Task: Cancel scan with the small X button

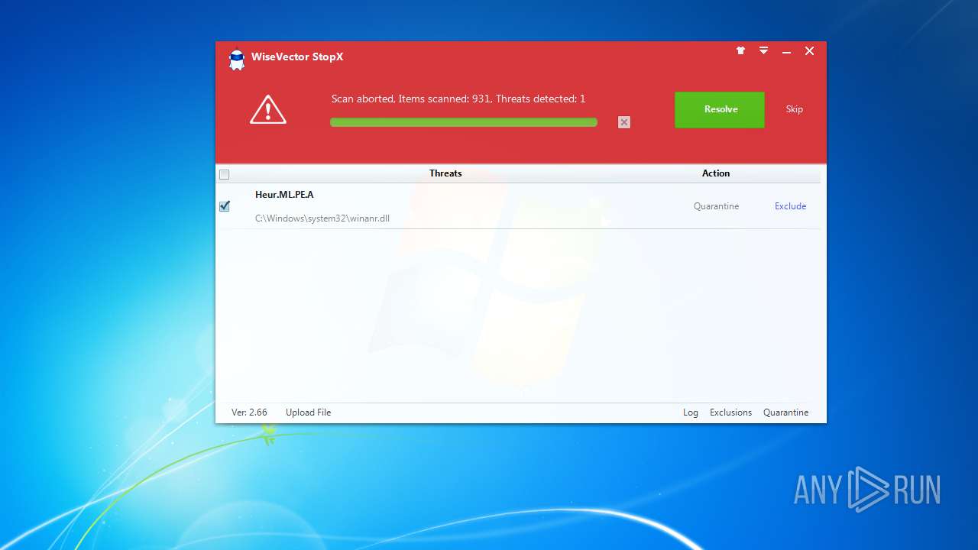Action: [624, 122]
